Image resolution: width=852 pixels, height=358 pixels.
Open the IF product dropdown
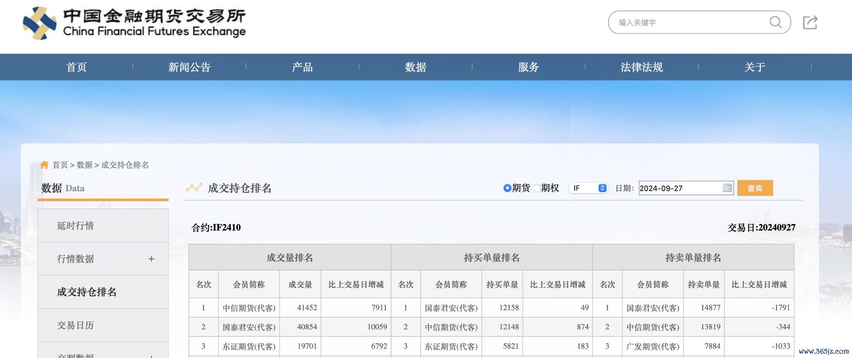click(588, 188)
